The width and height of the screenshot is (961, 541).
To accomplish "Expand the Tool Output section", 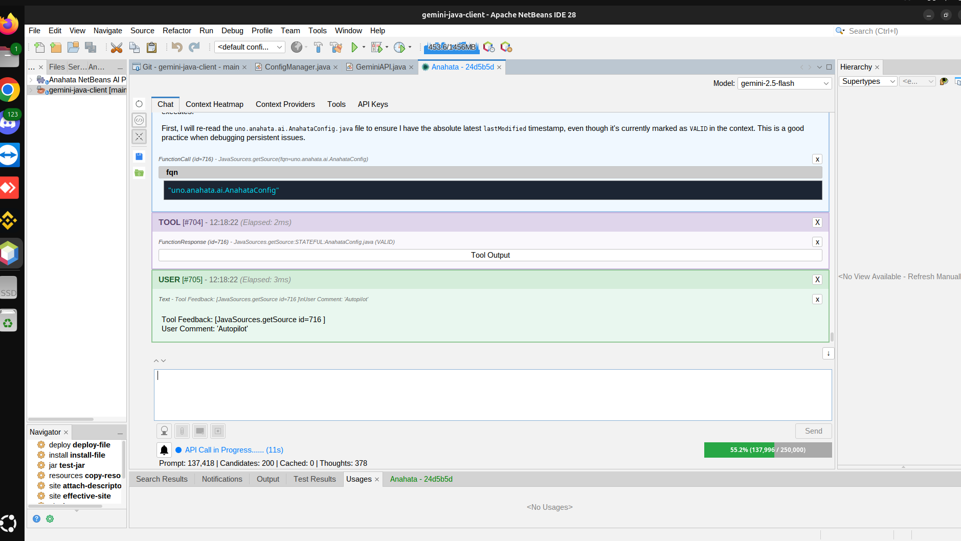I will coord(490,255).
